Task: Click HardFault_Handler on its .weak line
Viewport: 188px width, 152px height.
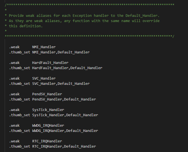Action: pyautogui.click(x=50, y=63)
